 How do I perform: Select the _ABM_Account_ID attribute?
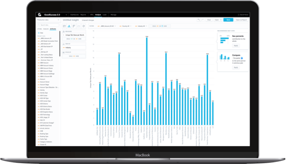tap(46, 38)
